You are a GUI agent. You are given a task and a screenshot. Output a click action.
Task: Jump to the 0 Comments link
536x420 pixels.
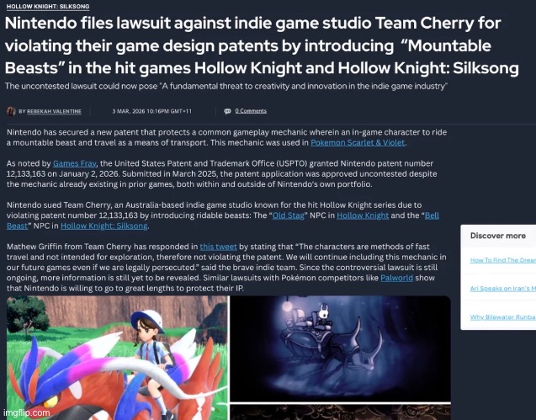point(251,111)
